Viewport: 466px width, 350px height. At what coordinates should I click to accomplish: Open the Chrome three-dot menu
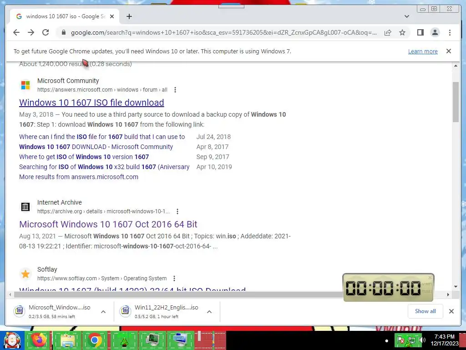coord(450,32)
